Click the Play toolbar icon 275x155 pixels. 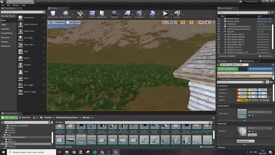point(166,14)
